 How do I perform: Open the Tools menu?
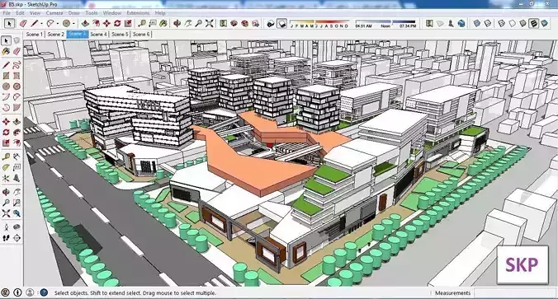pyautogui.click(x=92, y=13)
